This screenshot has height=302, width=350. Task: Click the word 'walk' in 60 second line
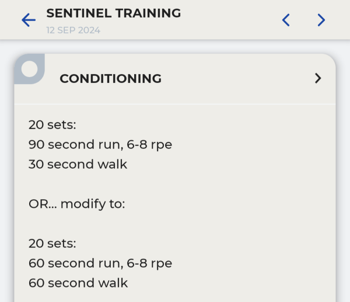tap(113, 283)
